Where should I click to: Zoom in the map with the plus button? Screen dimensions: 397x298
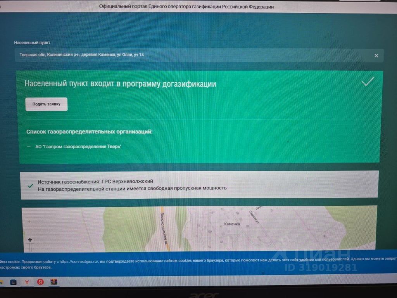(x=30, y=240)
